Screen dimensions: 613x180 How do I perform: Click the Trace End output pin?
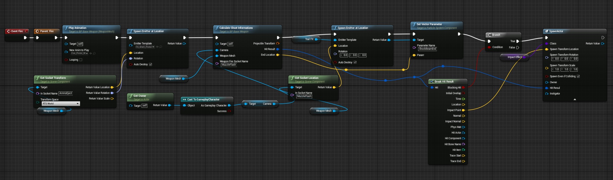pyautogui.click(x=463, y=161)
